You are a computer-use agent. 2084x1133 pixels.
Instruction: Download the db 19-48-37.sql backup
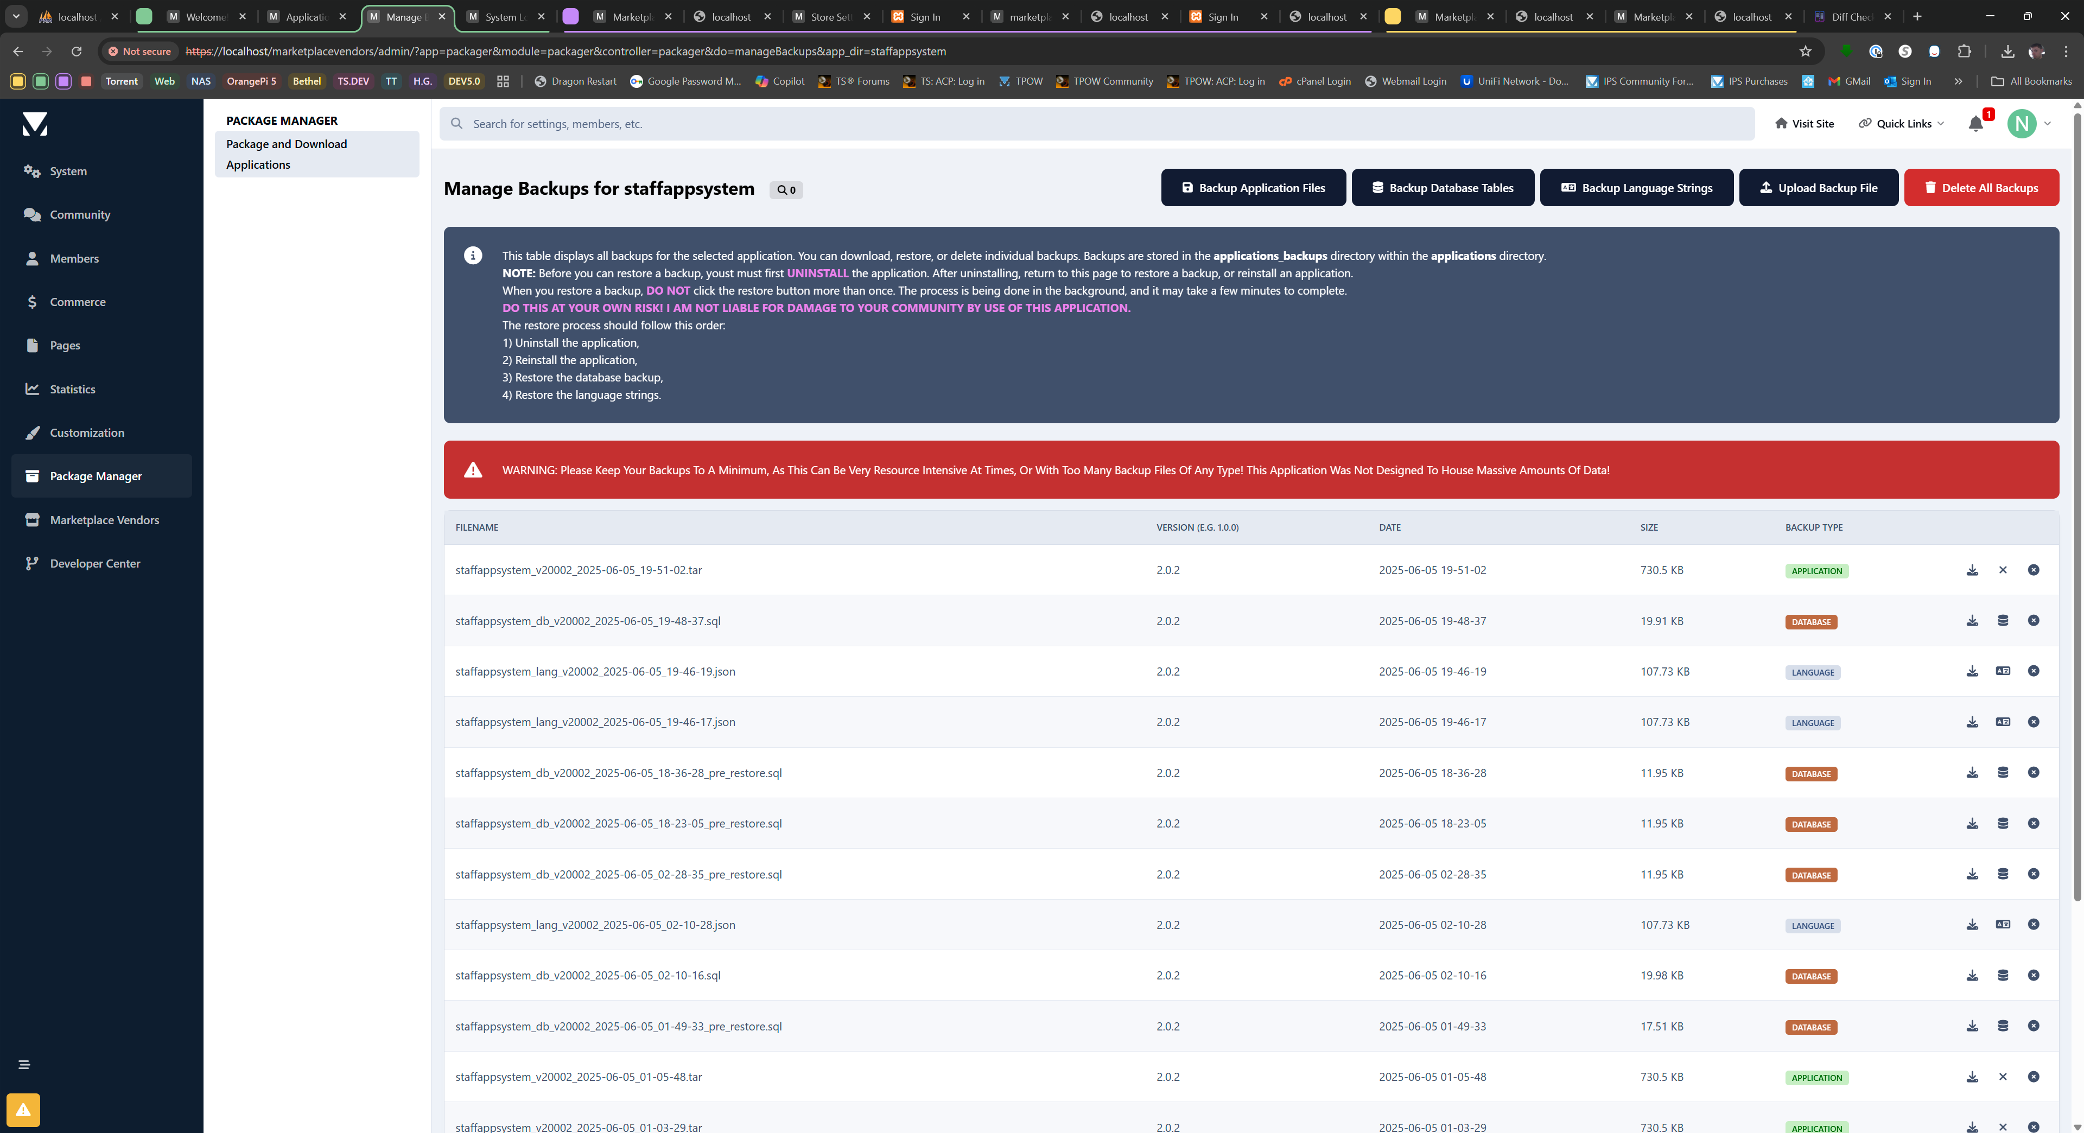point(1972,621)
